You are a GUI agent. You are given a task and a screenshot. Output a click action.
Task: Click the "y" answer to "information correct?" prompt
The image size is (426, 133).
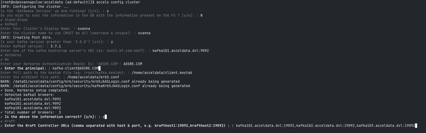pos(104,117)
